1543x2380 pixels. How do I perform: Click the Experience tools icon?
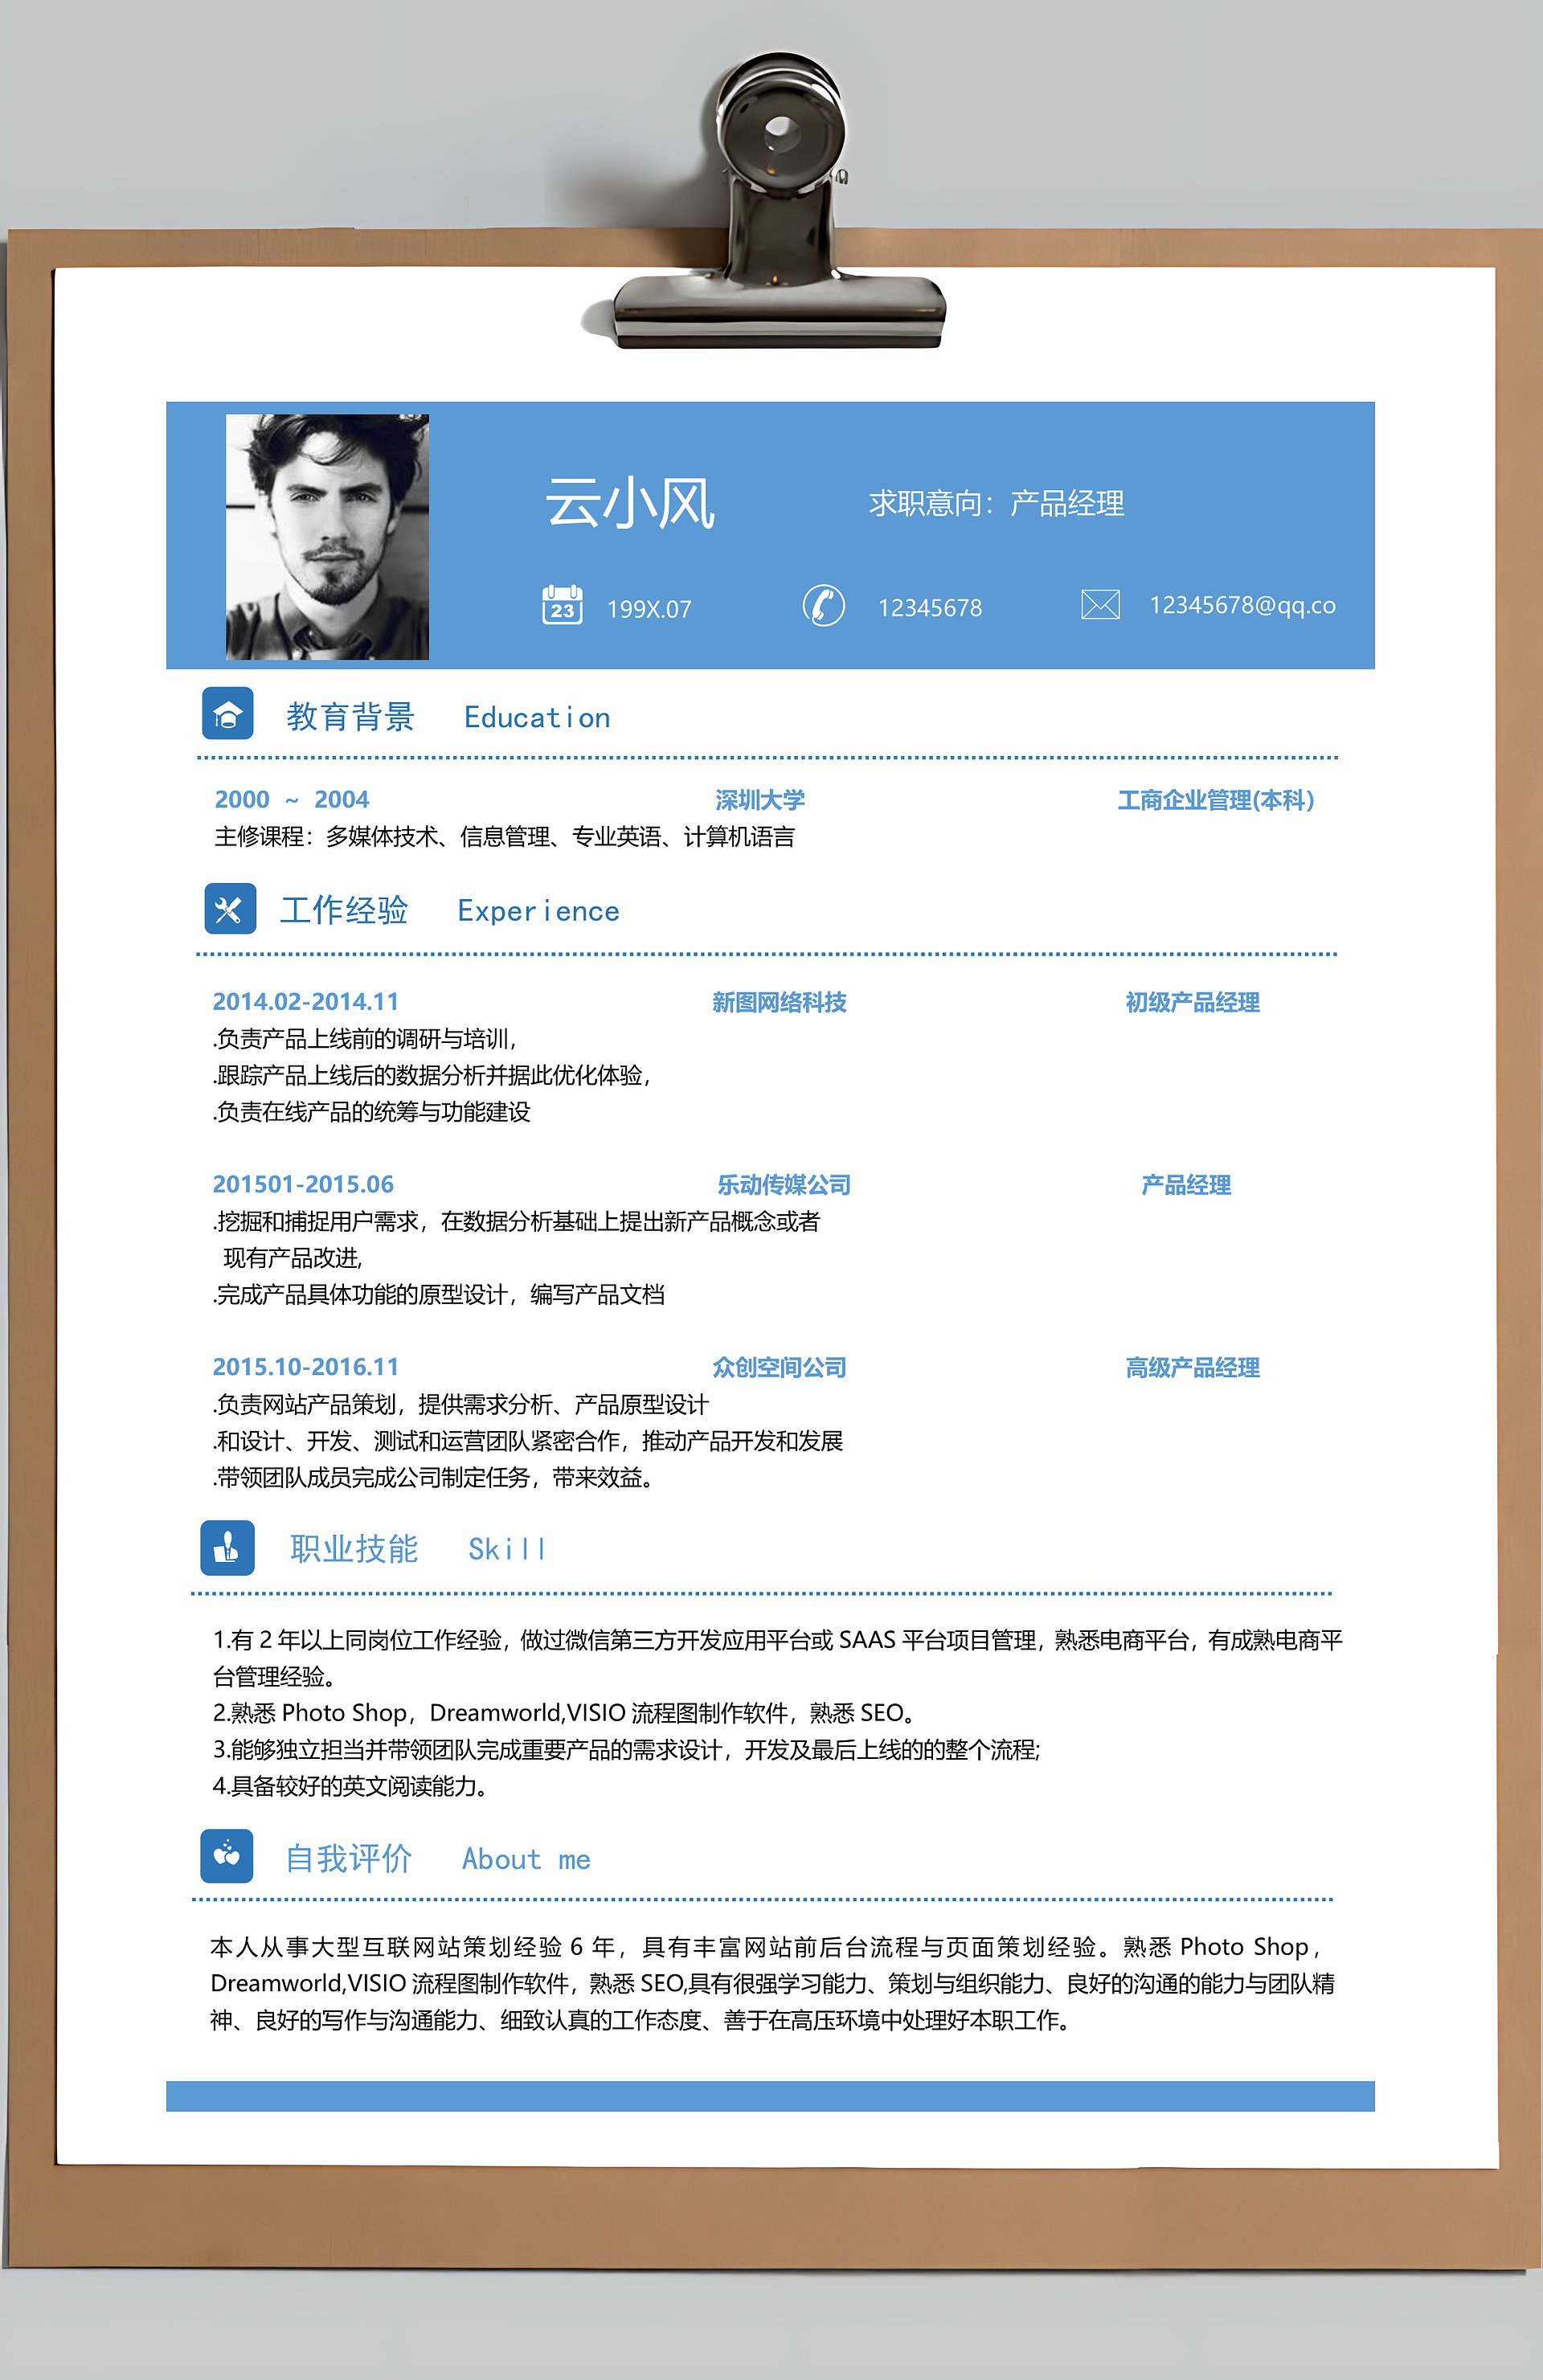(230, 909)
